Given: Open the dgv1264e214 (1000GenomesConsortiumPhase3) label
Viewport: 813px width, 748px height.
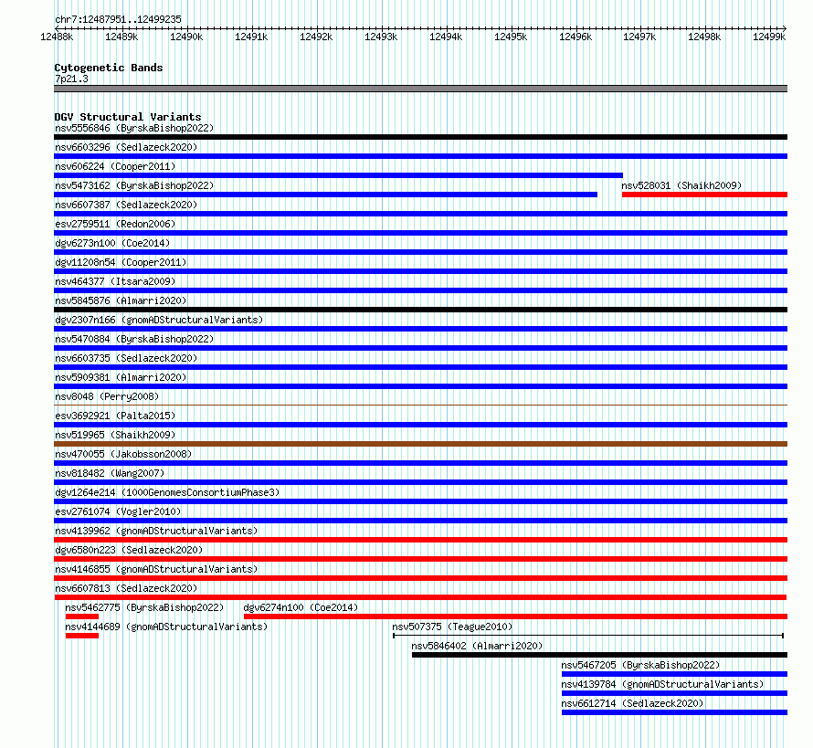Looking at the screenshot, I should coord(167,492).
